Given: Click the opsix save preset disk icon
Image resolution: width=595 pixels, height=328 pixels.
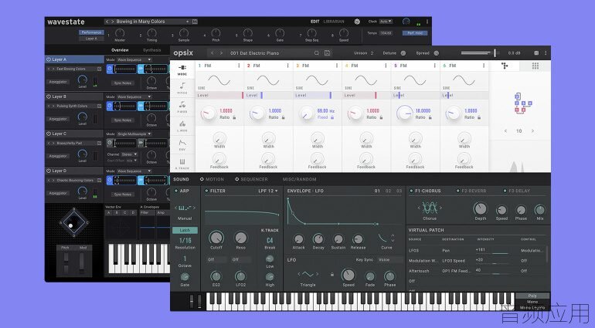Looking at the screenshot, I should [x=327, y=53].
